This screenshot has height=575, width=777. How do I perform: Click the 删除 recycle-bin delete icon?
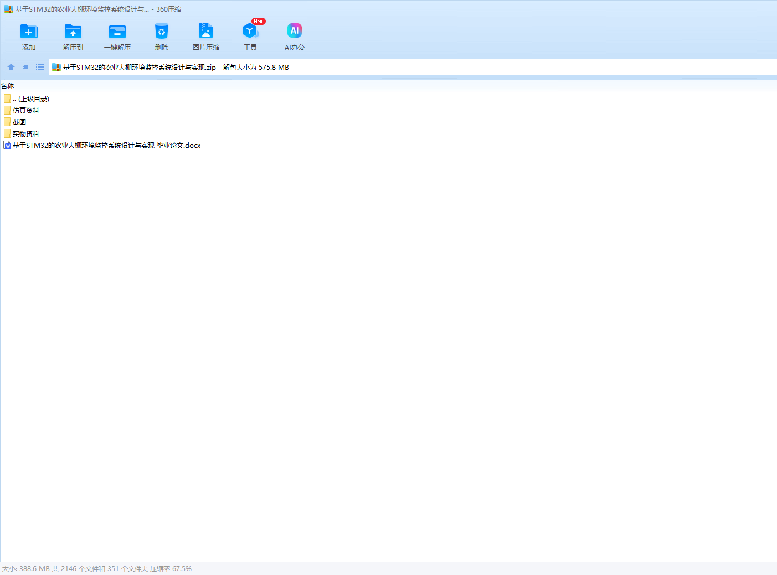click(x=162, y=37)
